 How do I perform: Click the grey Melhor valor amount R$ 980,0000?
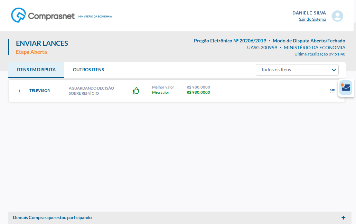(198, 87)
